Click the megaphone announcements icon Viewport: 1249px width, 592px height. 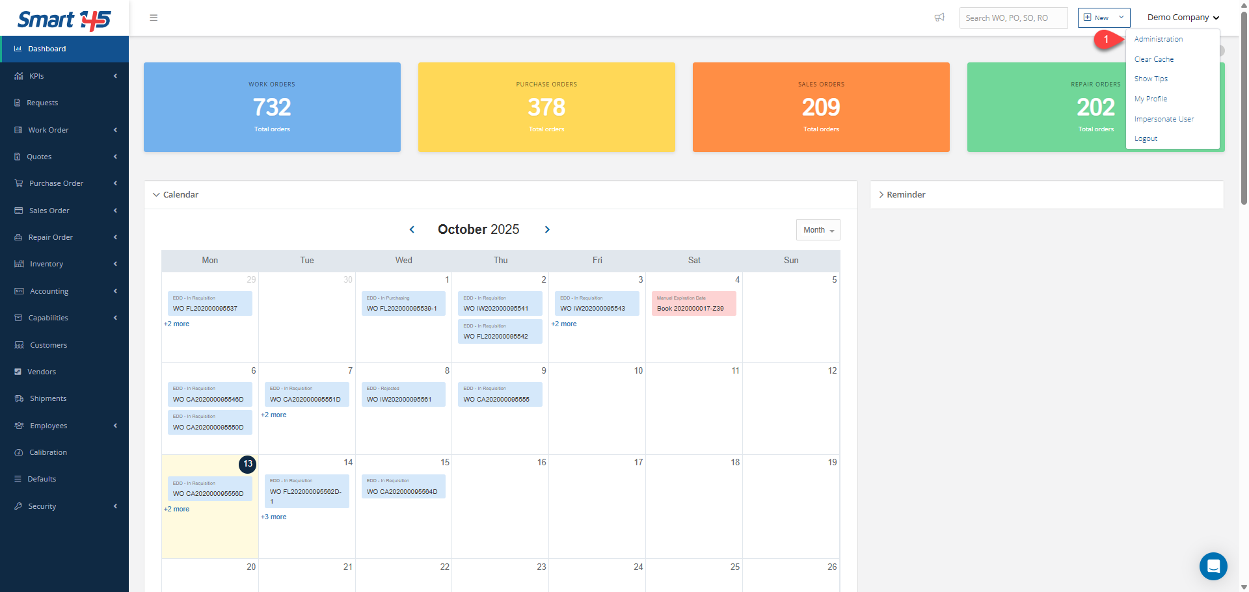pos(939,18)
